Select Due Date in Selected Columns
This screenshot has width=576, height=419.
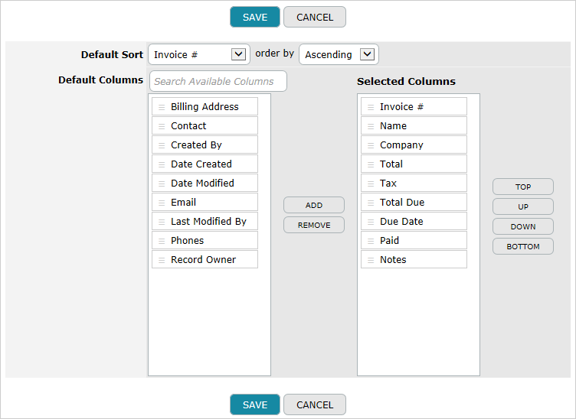tap(414, 221)
